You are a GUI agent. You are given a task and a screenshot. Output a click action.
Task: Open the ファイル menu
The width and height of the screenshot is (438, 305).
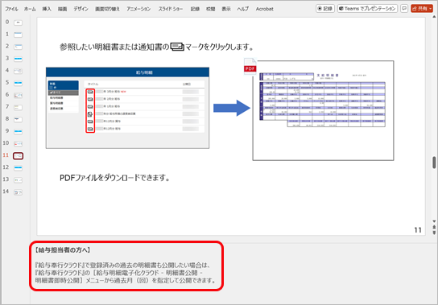pos(11,9)
